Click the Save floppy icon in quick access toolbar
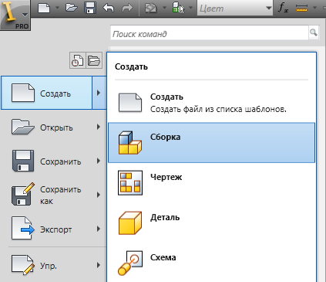Image resolution: width=326 pixels, height=282 pixels. 90,8
